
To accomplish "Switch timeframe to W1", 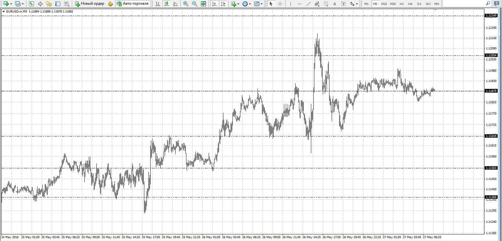I will pyautogui.click(x=428, y=4).
